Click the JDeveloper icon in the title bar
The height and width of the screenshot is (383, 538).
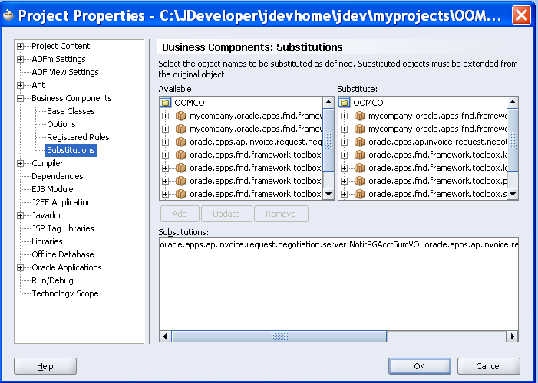pyautogui.click(x=8, y=15)
